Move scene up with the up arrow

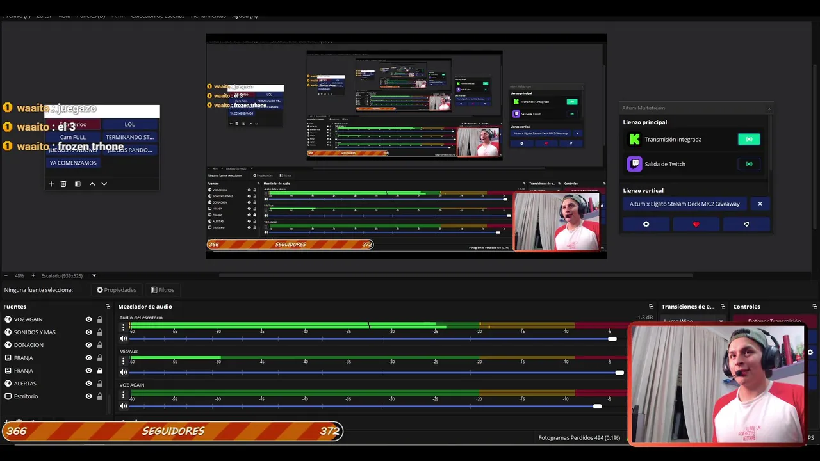coord(92,184)
